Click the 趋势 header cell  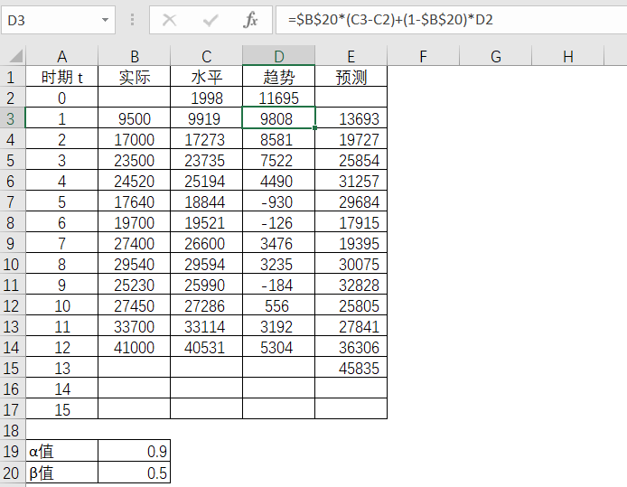(x=278, y=77)
